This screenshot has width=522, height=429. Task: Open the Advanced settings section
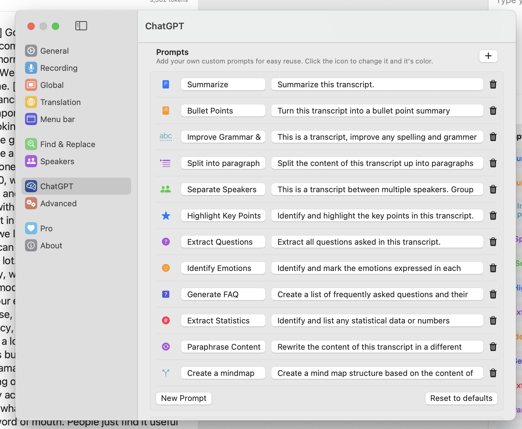pyautogui.click(x=76, y=204)
